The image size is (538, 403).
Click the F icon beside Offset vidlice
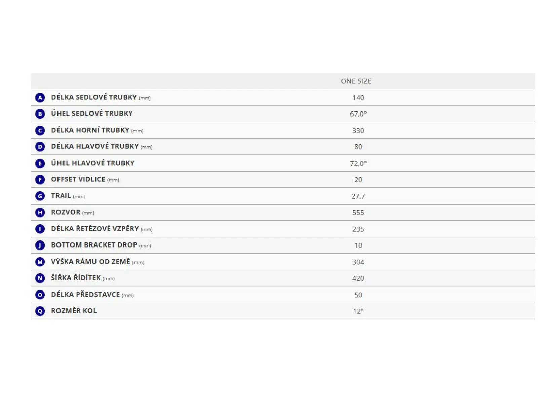[x=40, y=180]
